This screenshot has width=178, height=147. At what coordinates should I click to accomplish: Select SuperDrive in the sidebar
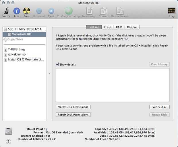pyautogui.click(x=24, y=39)
